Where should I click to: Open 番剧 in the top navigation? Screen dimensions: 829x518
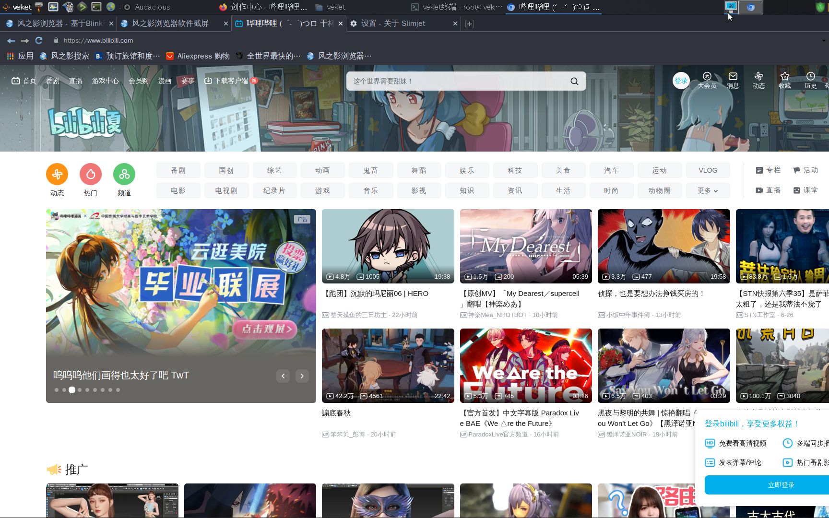pyautogui.click(x=53, y=81)
